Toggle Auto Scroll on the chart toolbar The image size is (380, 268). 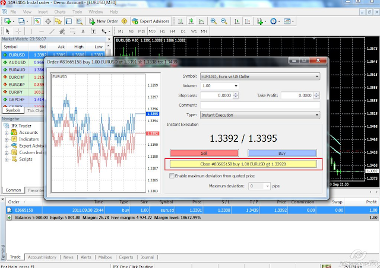(237, 21)
